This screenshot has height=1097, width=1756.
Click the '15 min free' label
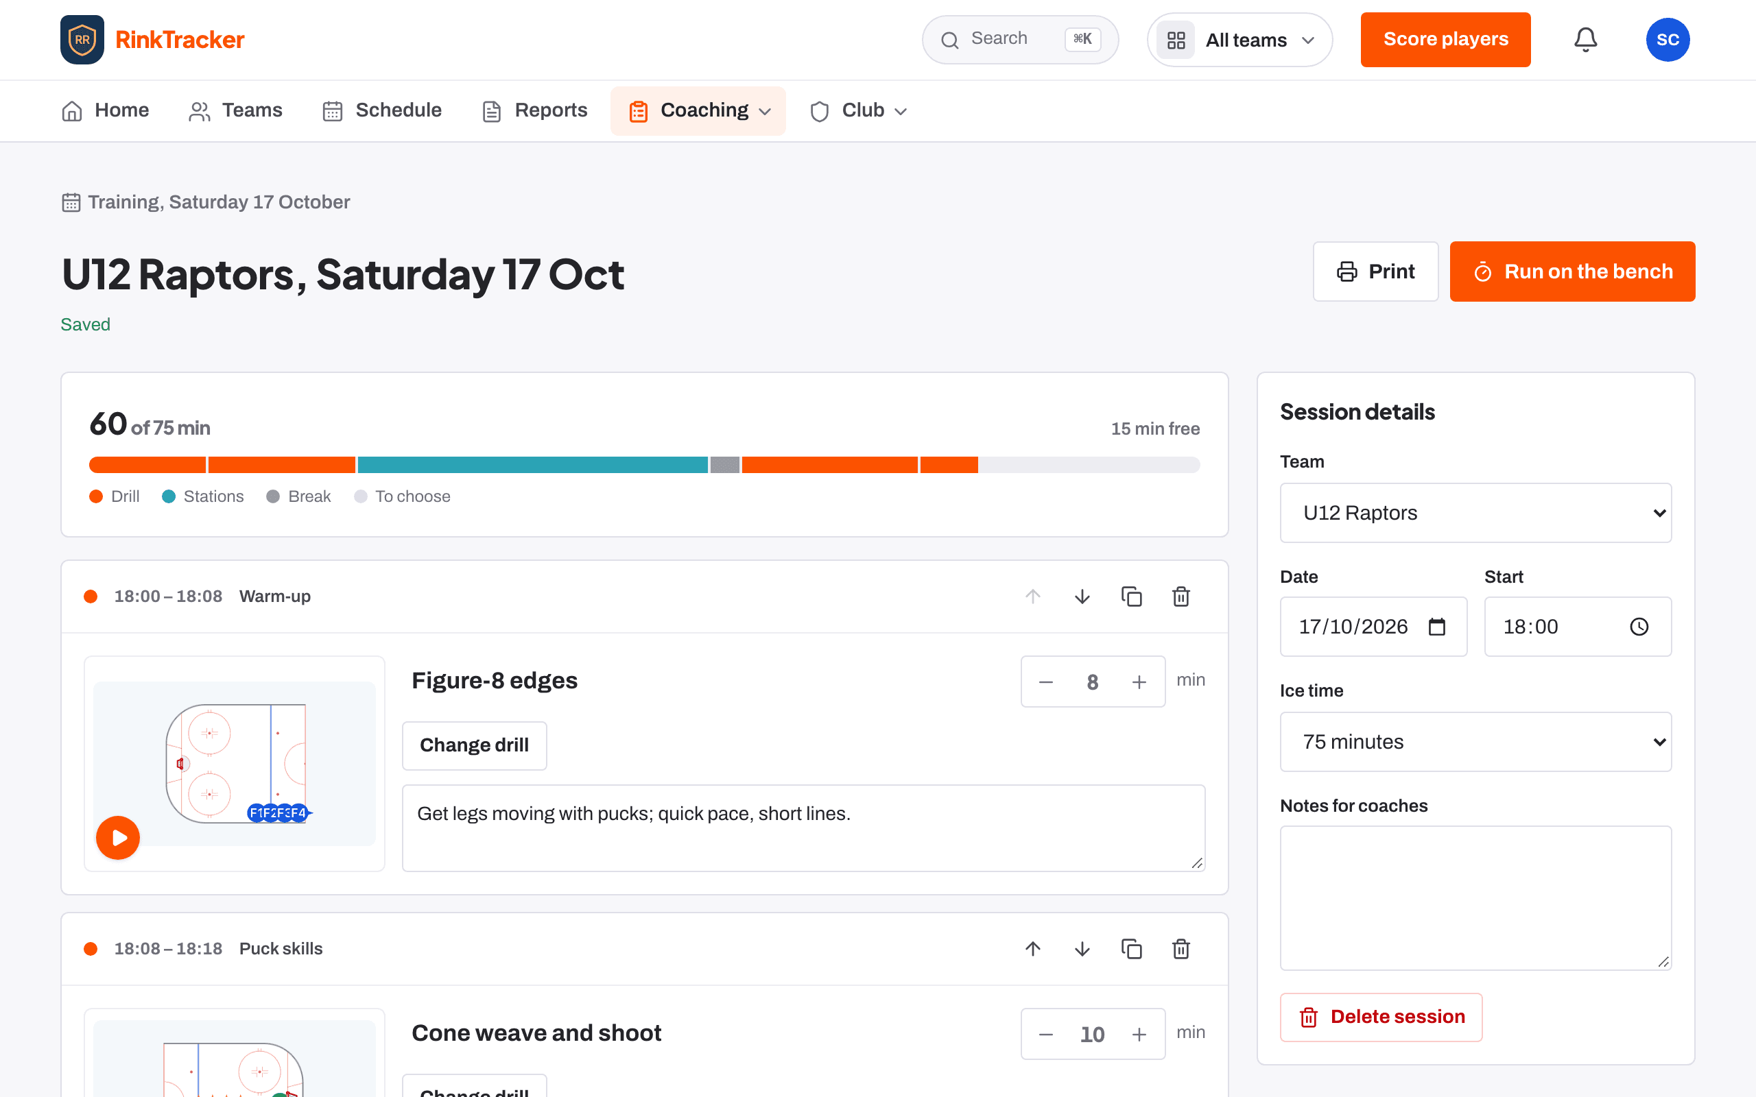(x=1155, y=429)
